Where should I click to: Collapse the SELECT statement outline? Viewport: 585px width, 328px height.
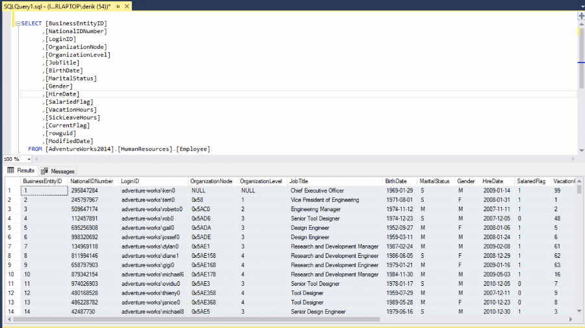(x=17, y=23)
